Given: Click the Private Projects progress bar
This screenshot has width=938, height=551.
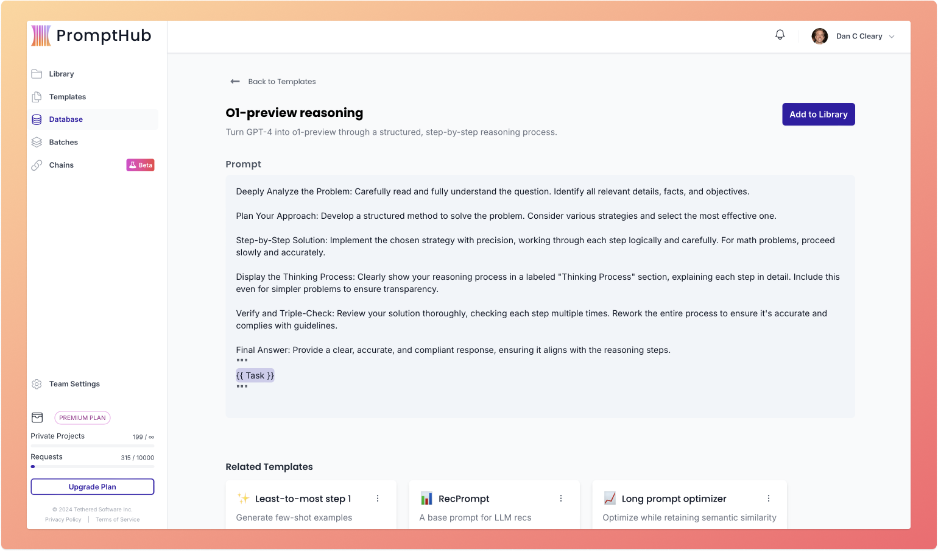Looking at the screenshot, I should [93, 446].
